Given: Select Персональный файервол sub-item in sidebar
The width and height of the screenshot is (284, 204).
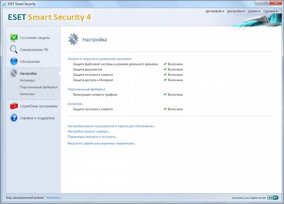Looking at the screenshot, I should [39, 87].
